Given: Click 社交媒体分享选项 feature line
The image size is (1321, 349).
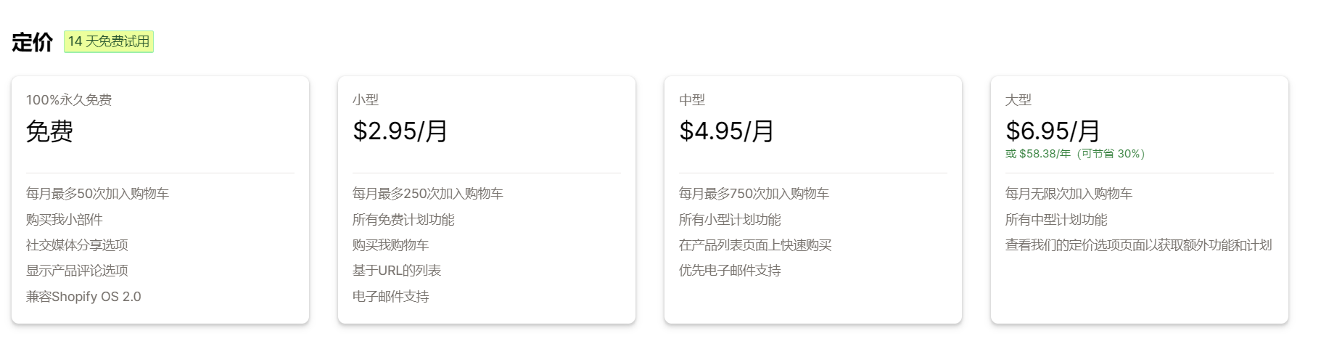Looking at the screenshot, I should (77, 245).
